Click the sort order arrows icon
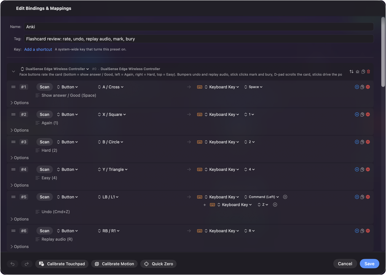The image size is (386, 275). pyautogui.click(x=352, y=72)
